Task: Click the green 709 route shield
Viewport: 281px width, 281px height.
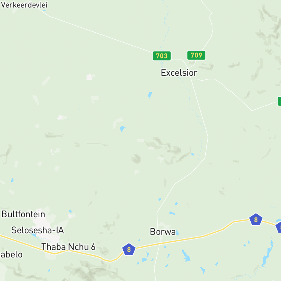Action: [196, 55]
